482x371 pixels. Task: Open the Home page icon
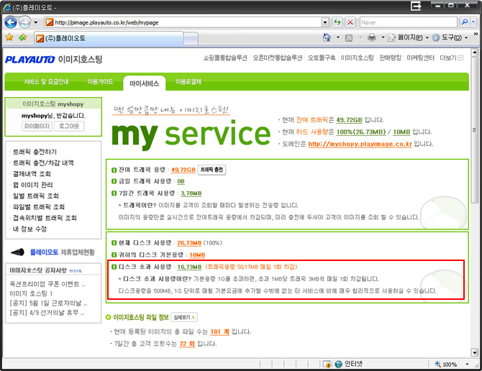coord(328,37)
